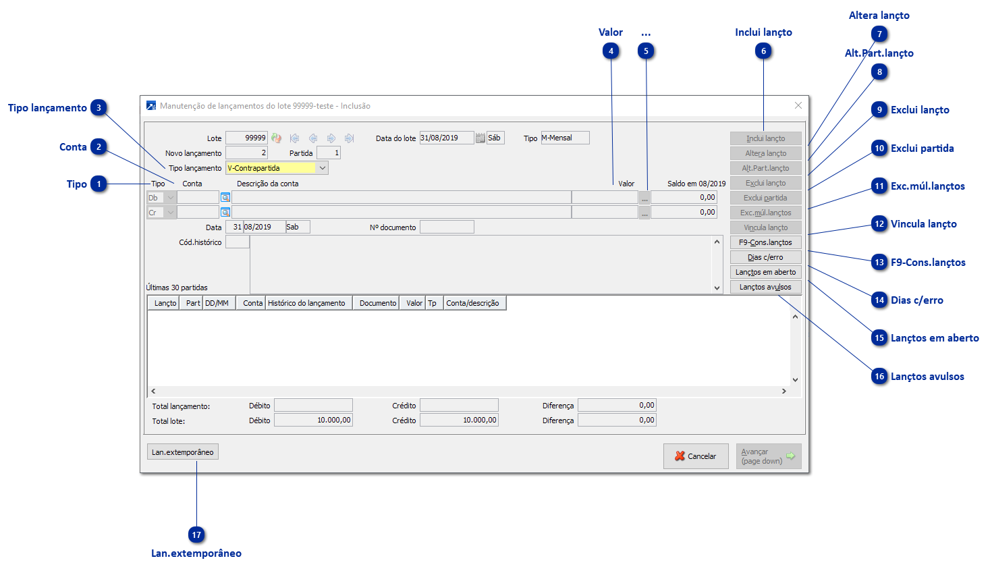The image size is (990, 571).
Task: Click the Inclui lançto button
Action: click(766, 138)
